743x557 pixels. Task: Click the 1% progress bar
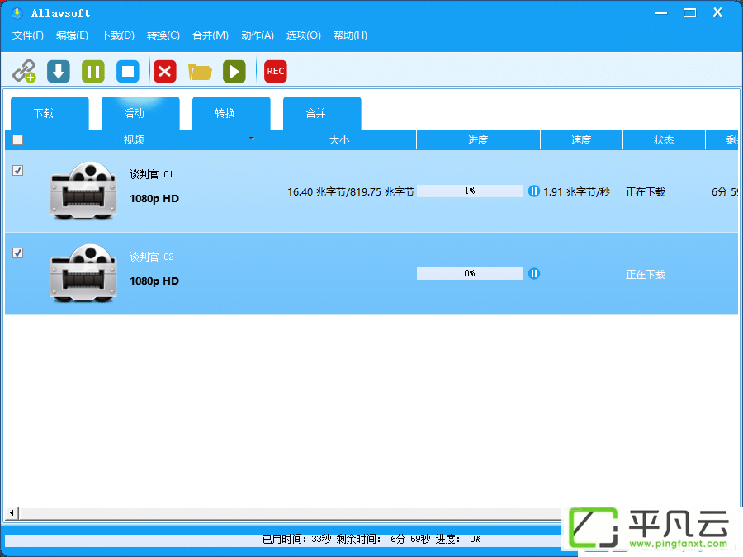coord(470,191)
